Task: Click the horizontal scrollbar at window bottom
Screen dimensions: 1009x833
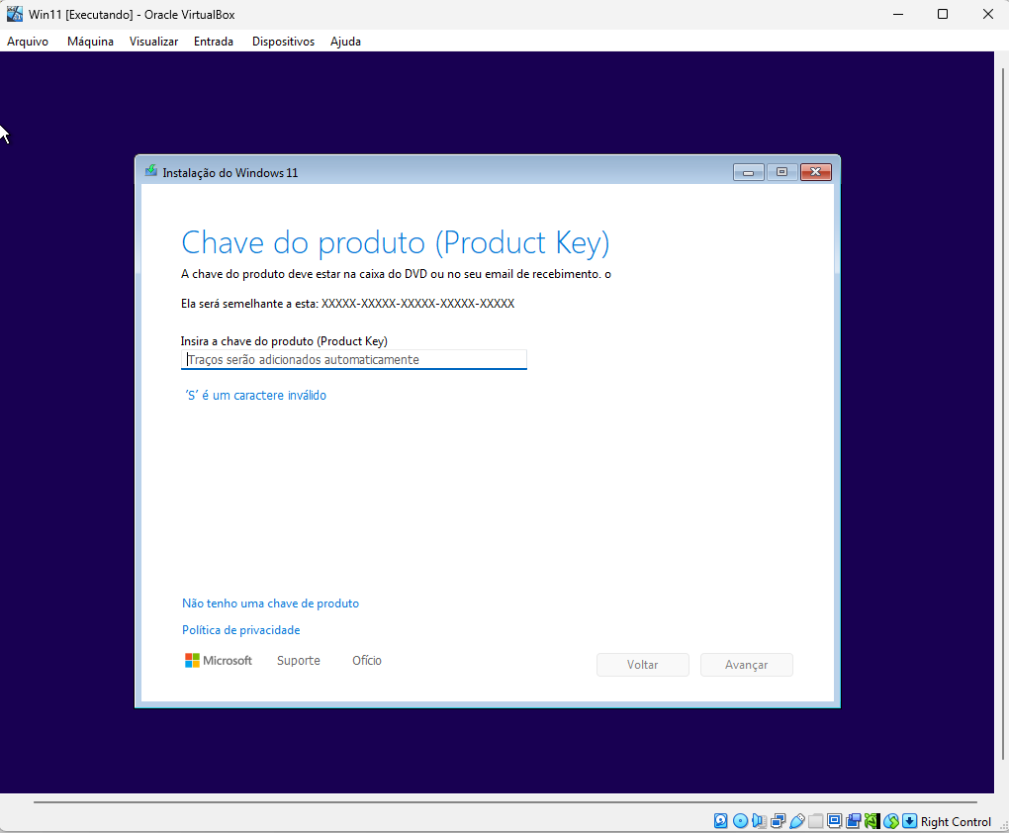Action: coord(505,802)
